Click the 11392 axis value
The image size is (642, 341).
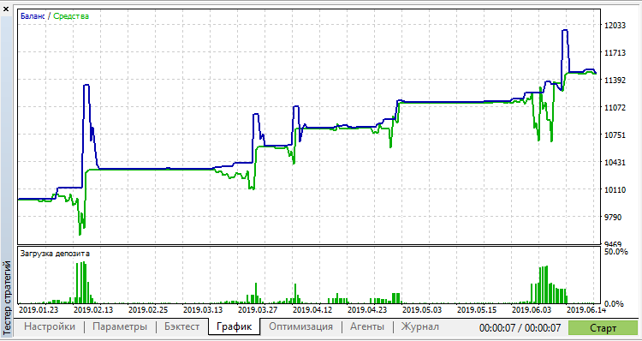pyautogui.click(x=615, y=80)
